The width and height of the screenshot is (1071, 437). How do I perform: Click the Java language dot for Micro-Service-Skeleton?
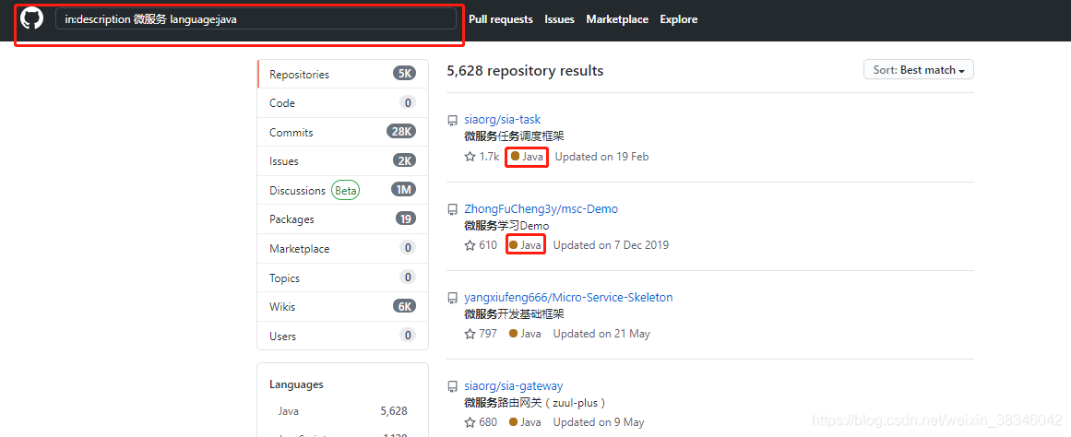click(513, 334)
